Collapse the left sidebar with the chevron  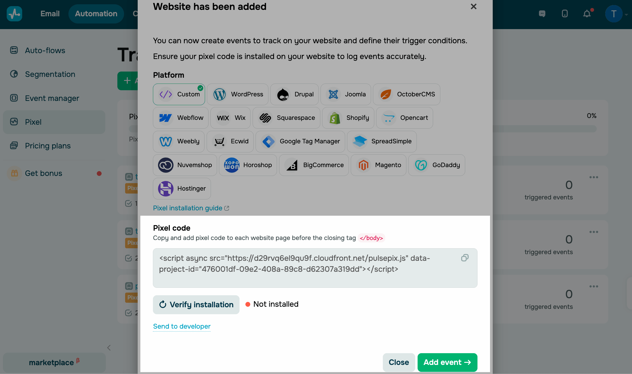coord(109,348)
